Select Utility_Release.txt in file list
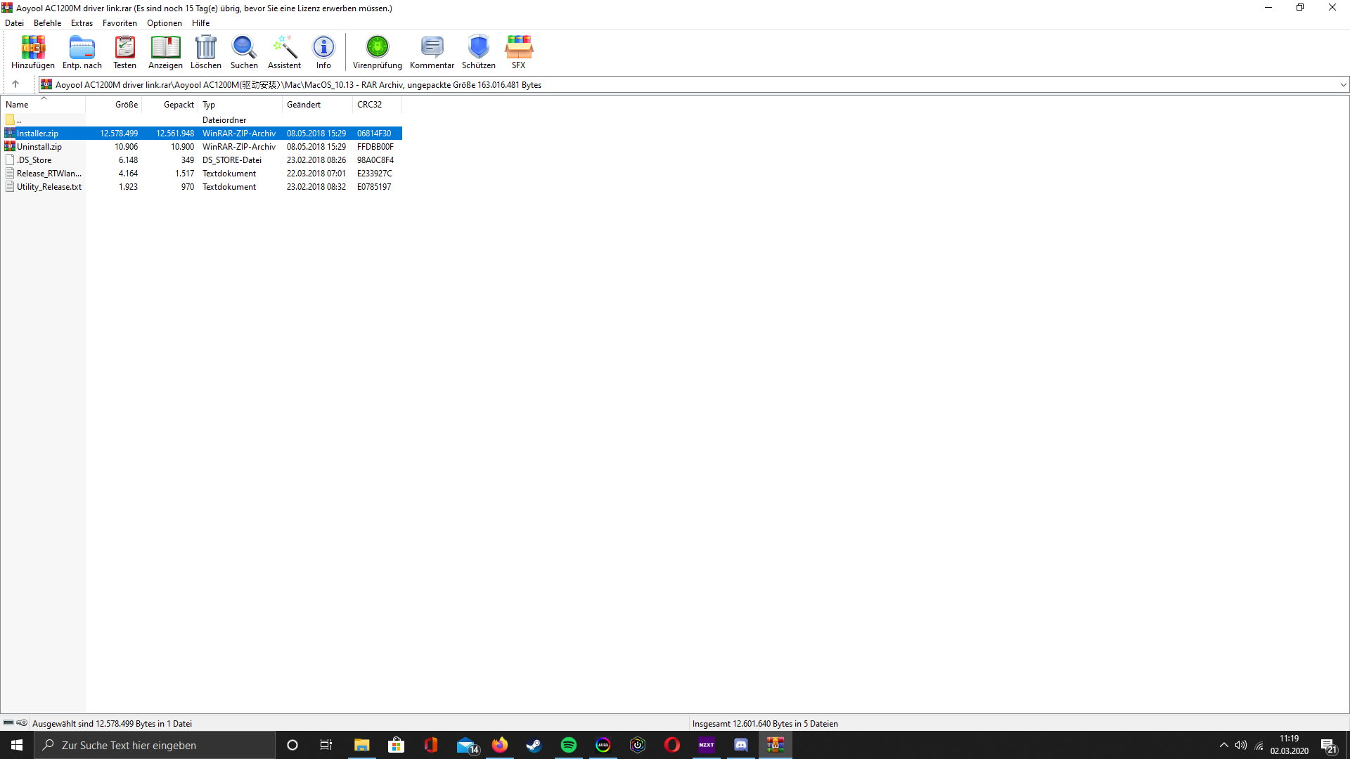 (x=49, y=187)
